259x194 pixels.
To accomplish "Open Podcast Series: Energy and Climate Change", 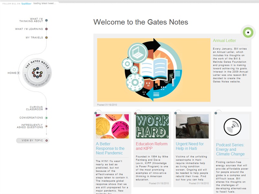I will point(230,149).
